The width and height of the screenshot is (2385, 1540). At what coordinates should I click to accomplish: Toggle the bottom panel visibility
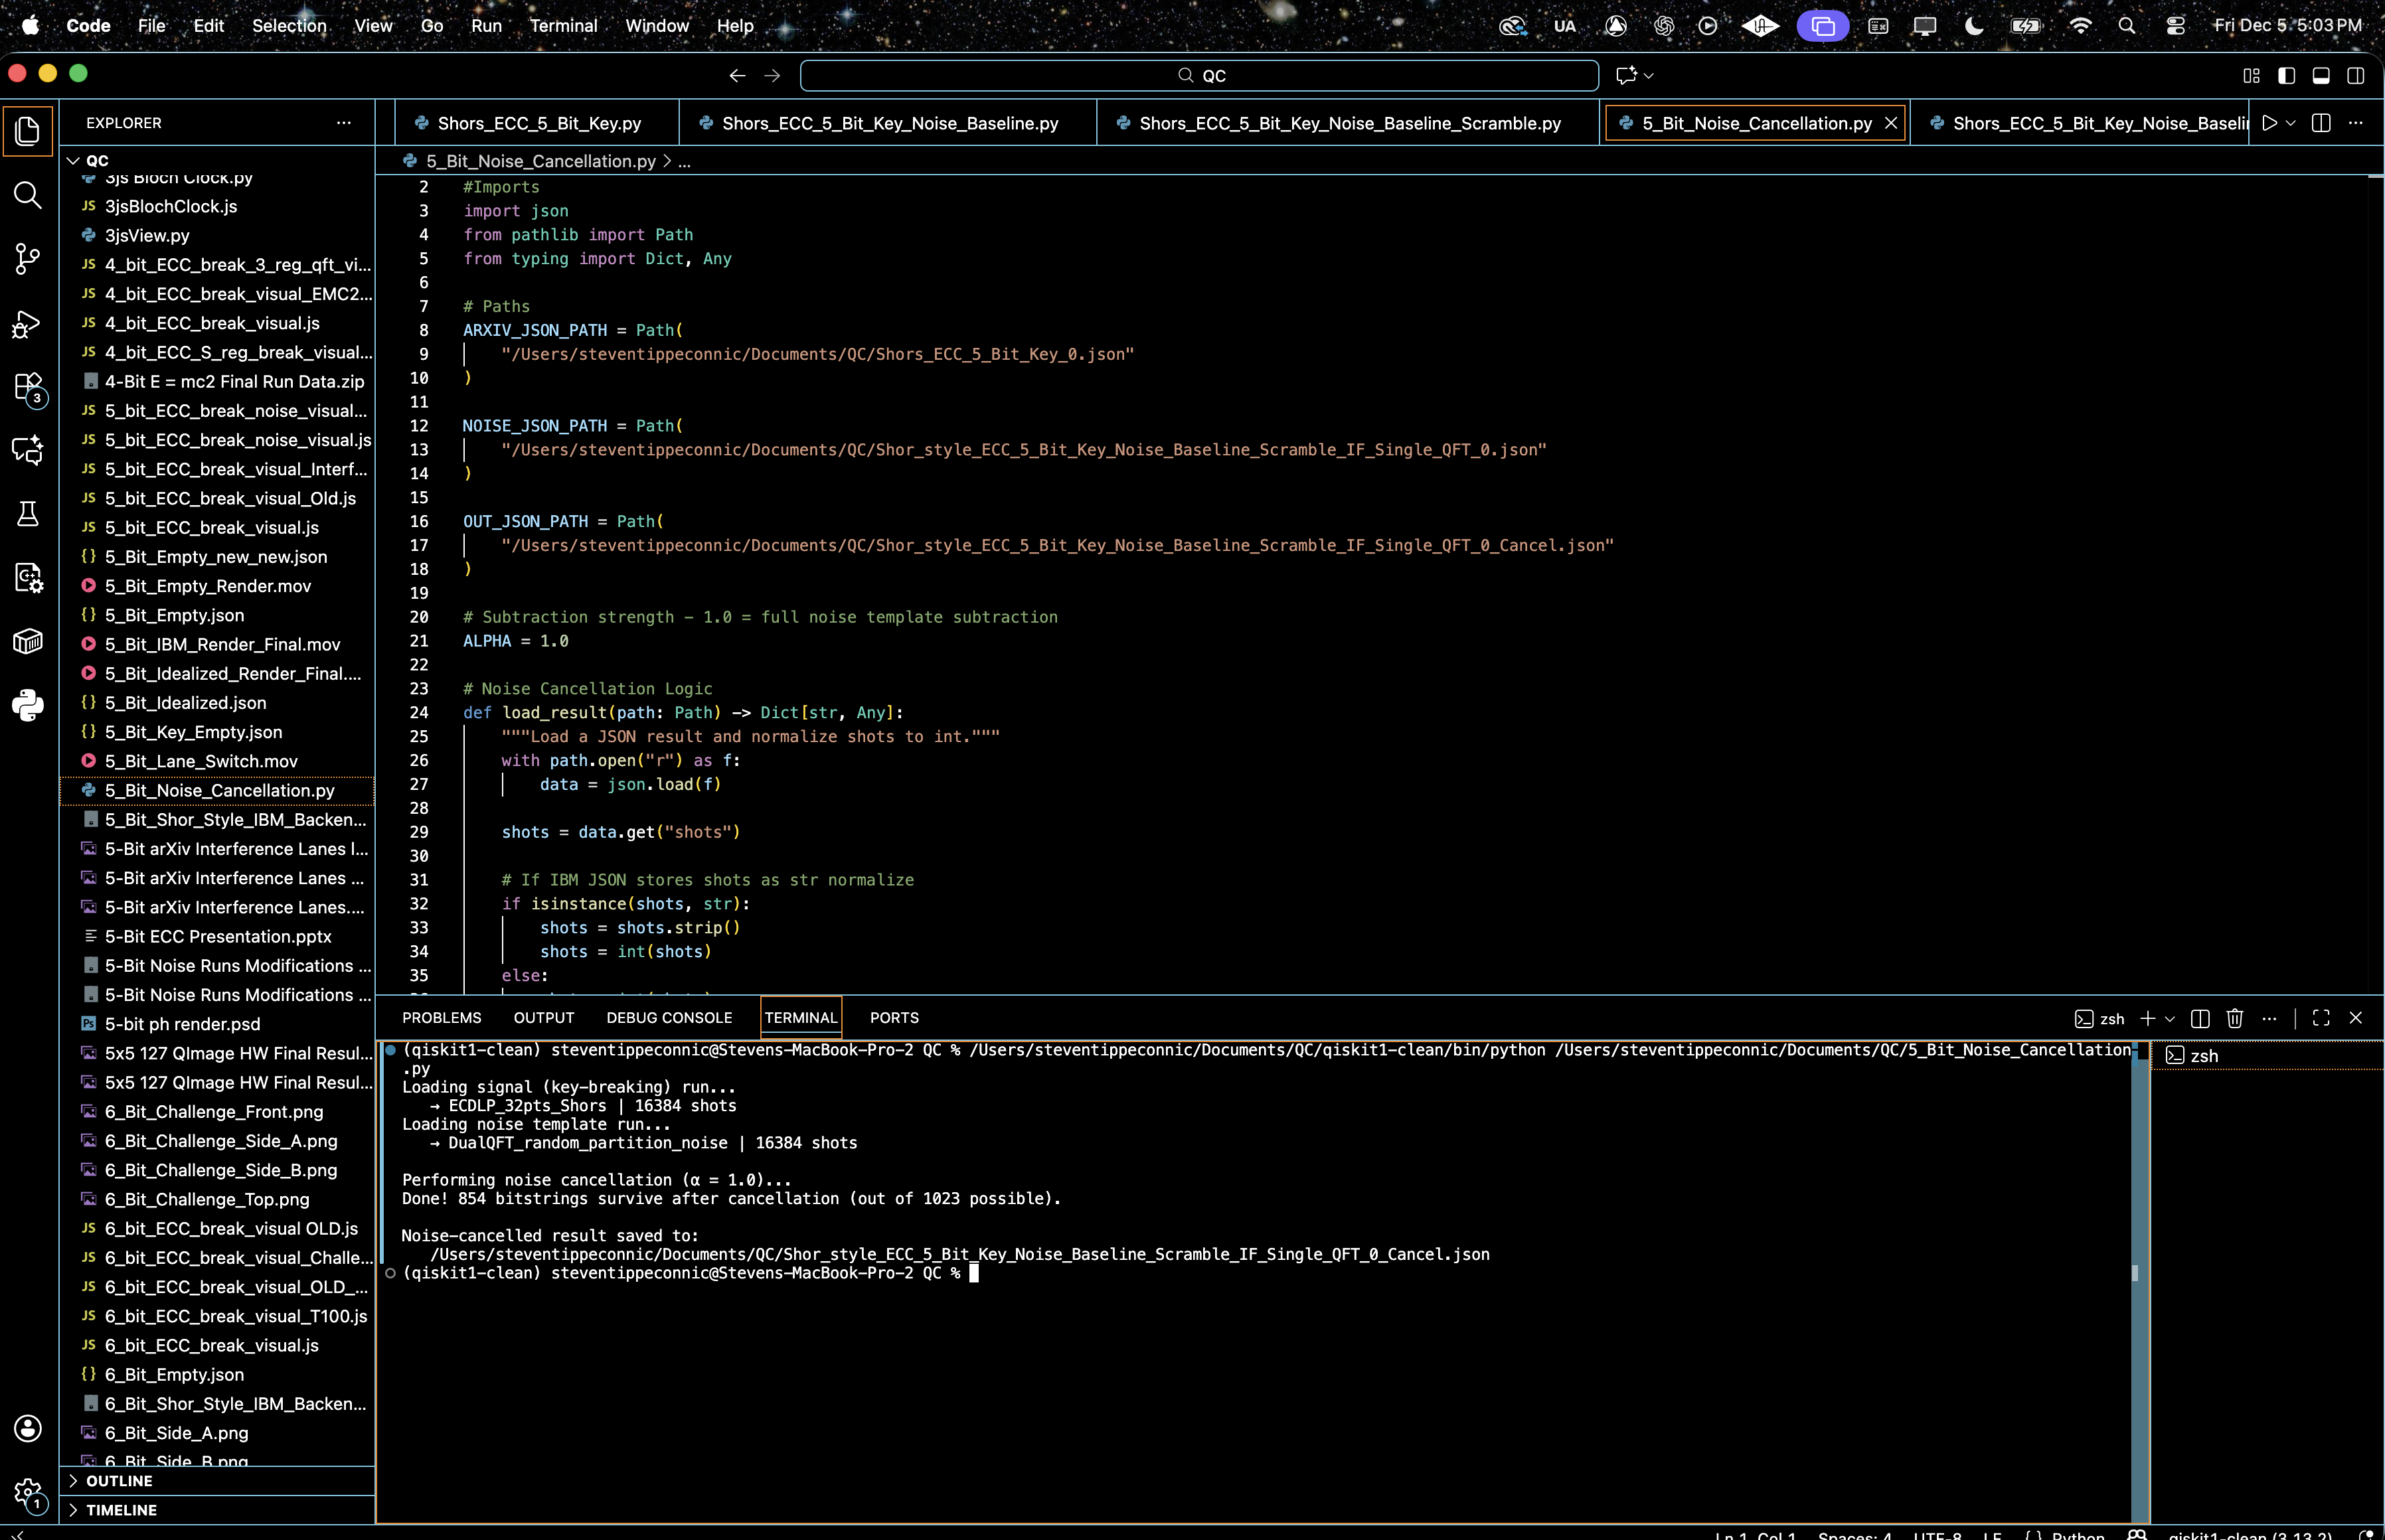click(x=2321, y=75)
